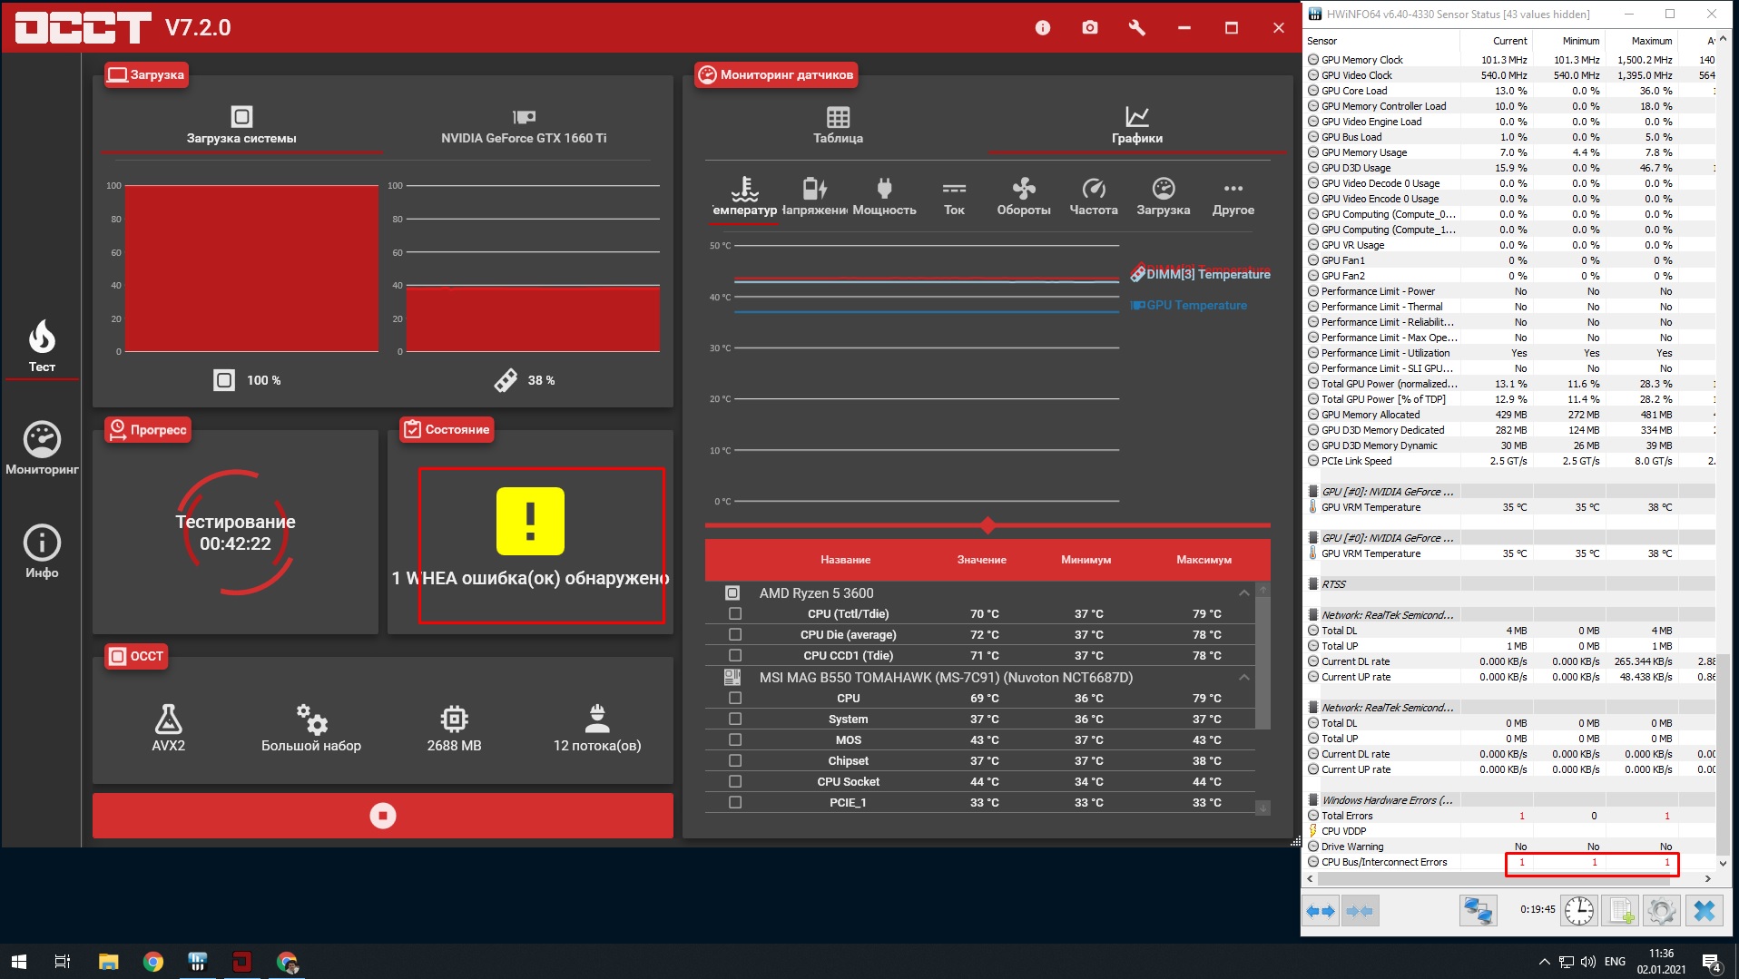Open HWiNFO sensor settings gear button
1739x979 pixels.
1662,910
